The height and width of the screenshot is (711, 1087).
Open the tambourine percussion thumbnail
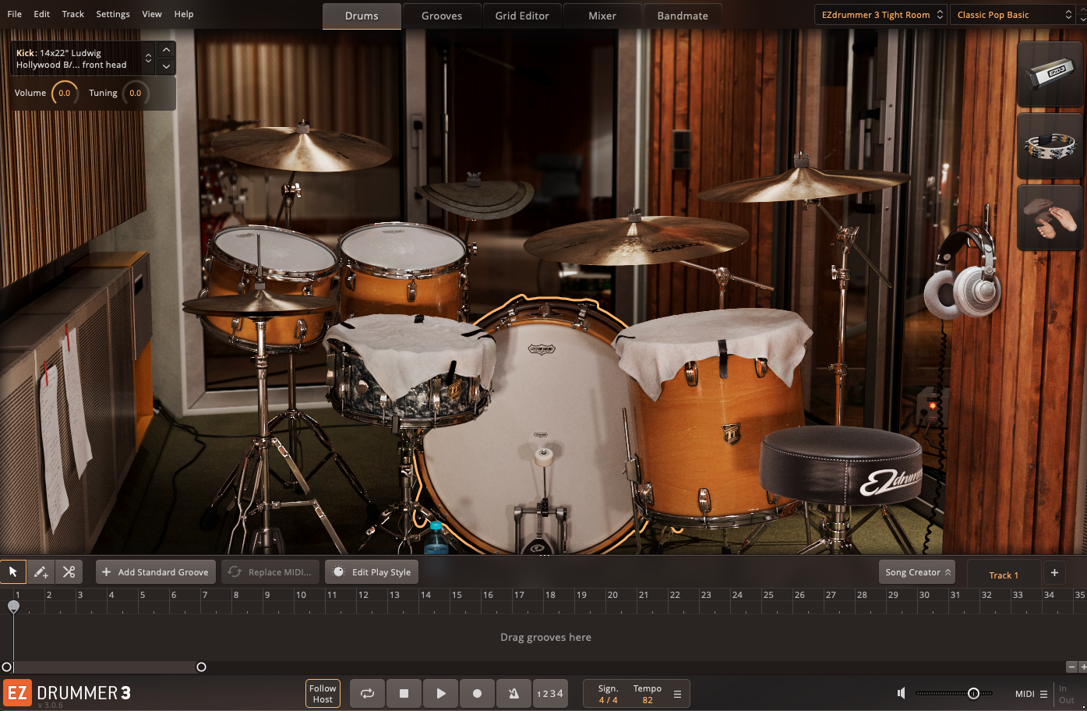(x=1050, y=146)
